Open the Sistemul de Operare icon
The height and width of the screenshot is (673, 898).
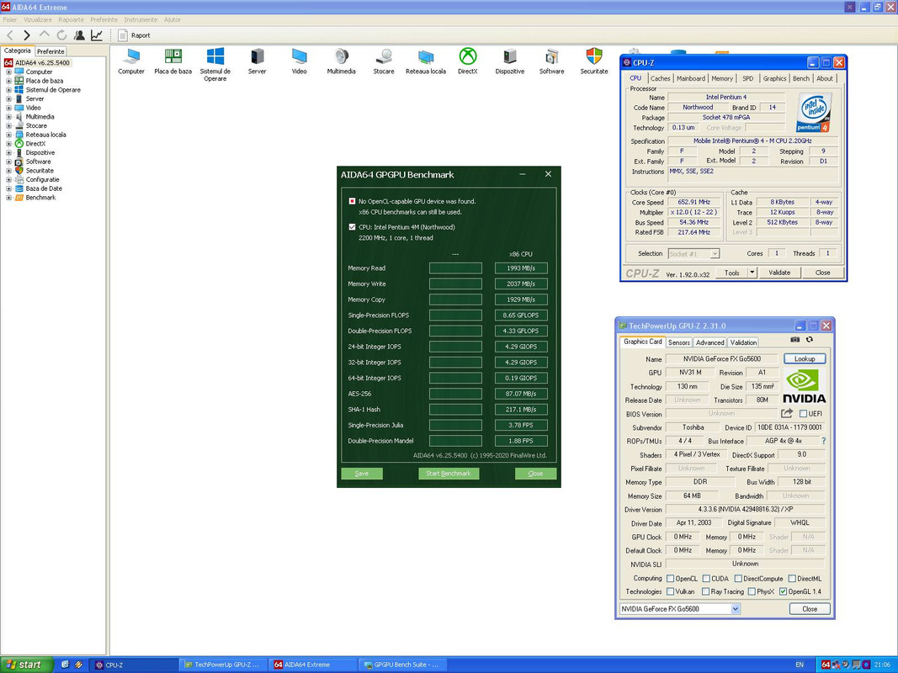215,64
